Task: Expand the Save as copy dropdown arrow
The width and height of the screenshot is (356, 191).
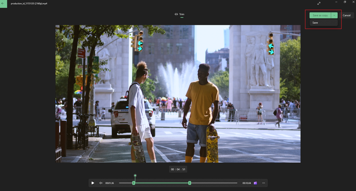Action: (x=334, y=16)
